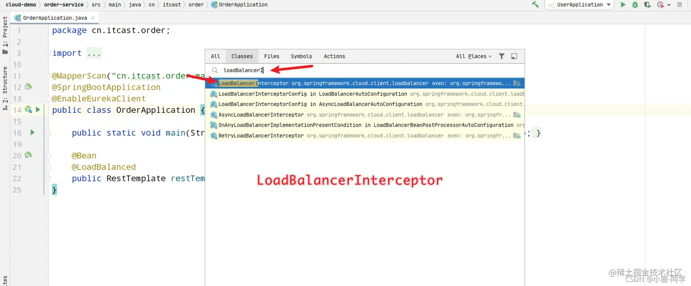Switch to the Actions search tab

tap(334, 56)
